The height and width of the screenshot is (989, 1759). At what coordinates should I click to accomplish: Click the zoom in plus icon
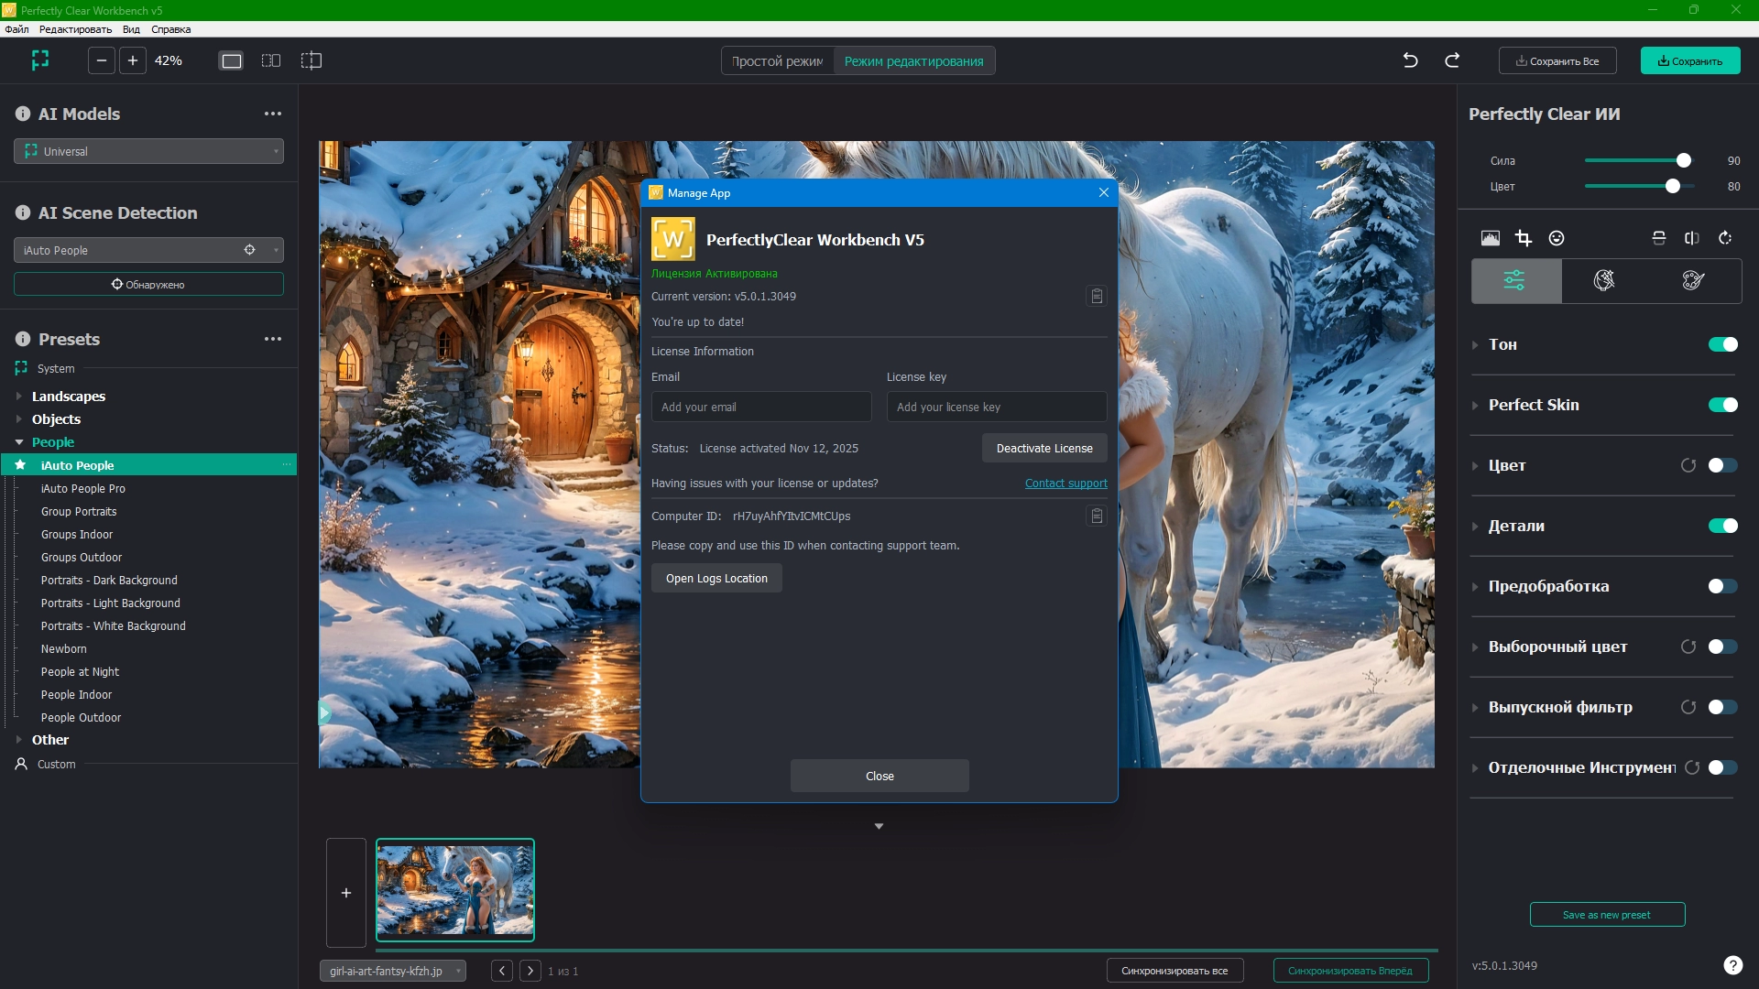pyautogui.click(x=133, y=60)
